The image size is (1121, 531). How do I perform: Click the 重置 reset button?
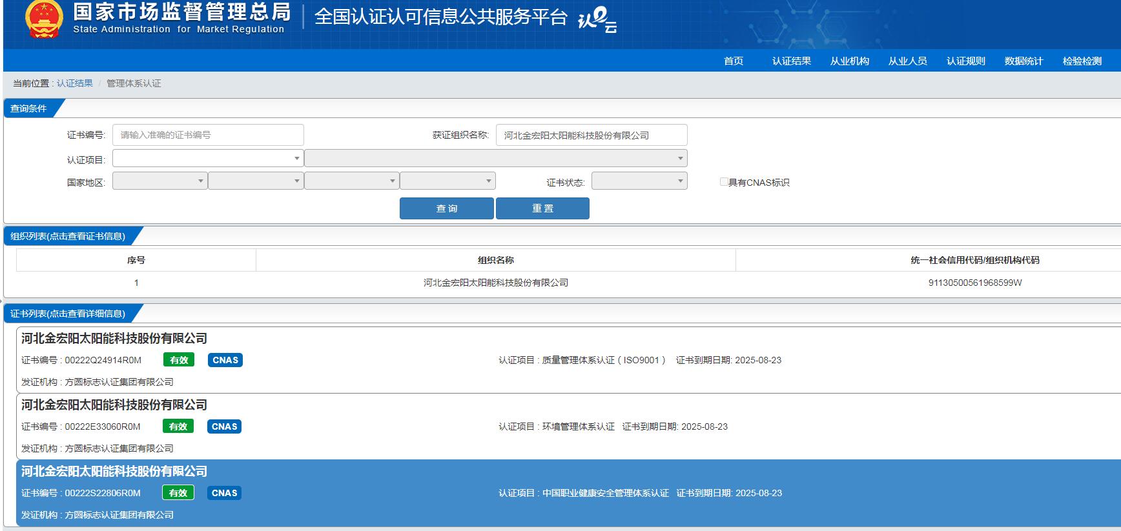pyautogui.click(x=542, y=208)
